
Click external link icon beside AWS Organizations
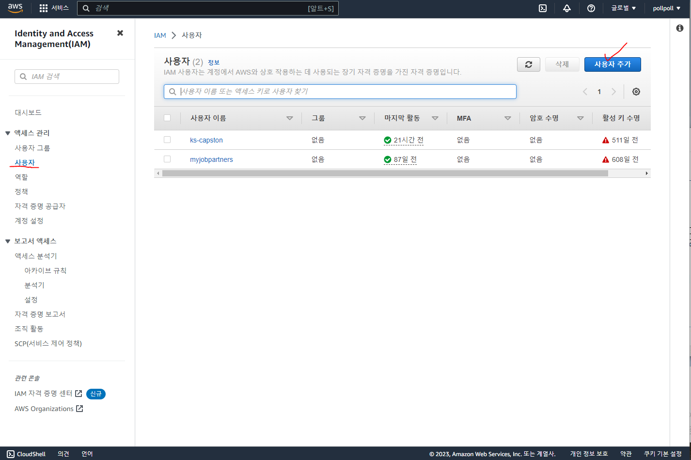coord(80,409)
